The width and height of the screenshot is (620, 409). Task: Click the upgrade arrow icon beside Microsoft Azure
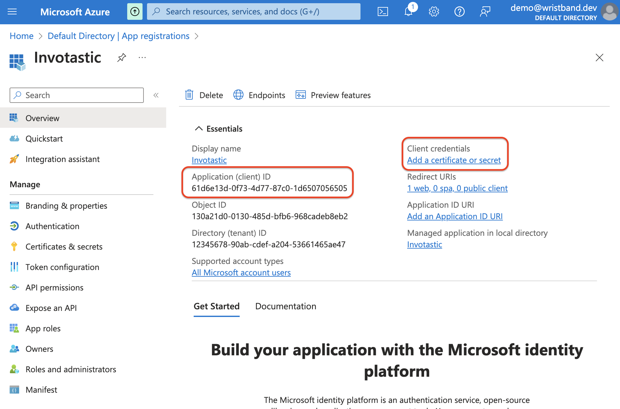pos(135,12)
